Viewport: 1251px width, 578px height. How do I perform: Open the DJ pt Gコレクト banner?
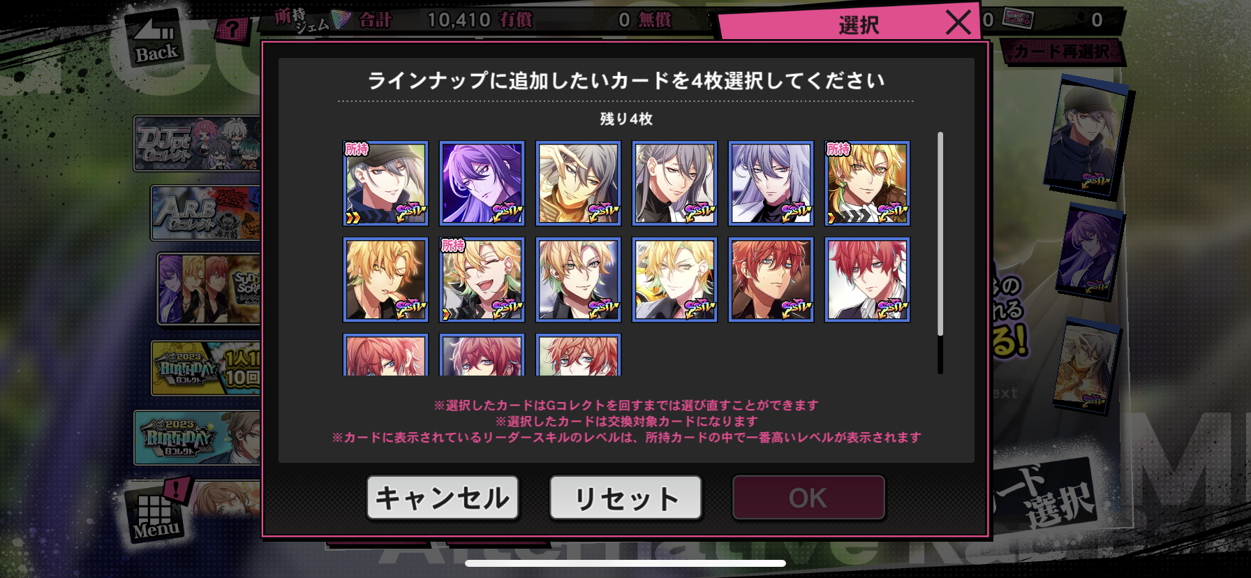click(197, 144)
